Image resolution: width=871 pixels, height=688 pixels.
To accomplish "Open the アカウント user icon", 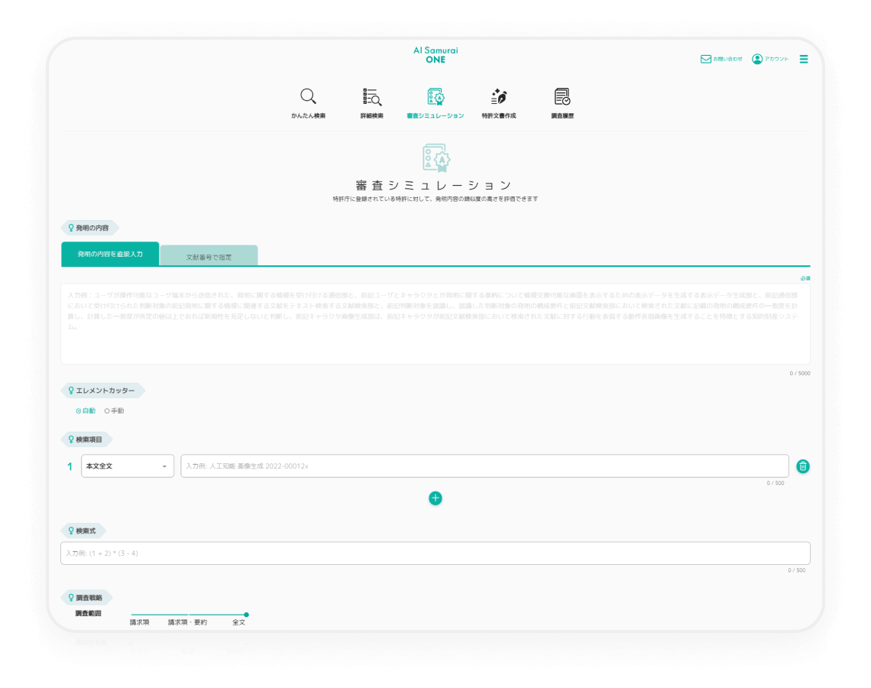I will click(x=757, y=59).
